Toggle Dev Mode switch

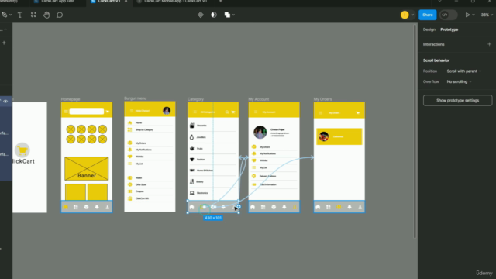[448, 15]
